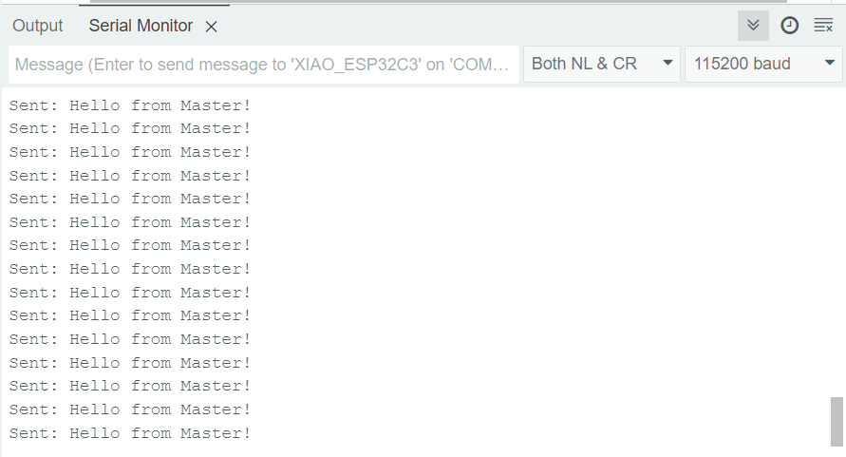Image resolution: width=846 pixels, height=457 pixels.
Task: Click the serial output scrollbar thumb
Action: [837, 422]
